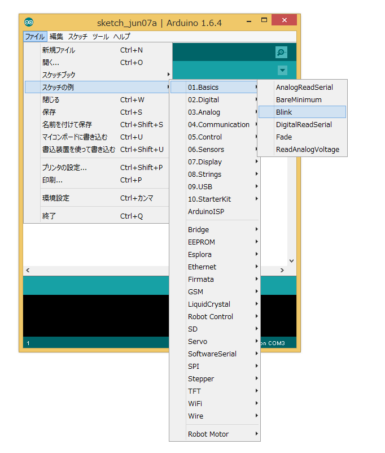Screen dimensions: 385x453
Task: Expand the スケッチブック submenu
Action: pos(97,75)
